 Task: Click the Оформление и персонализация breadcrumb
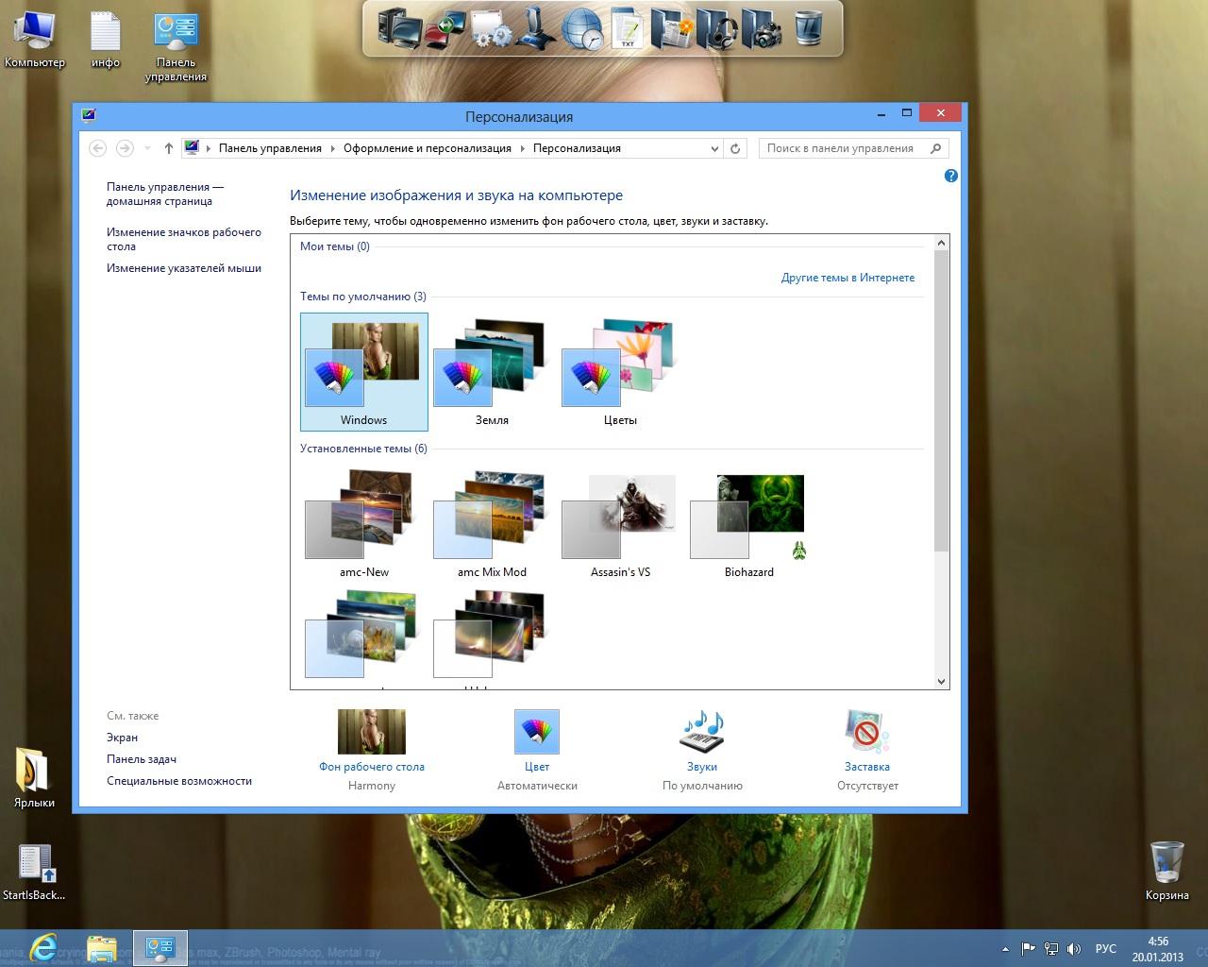tap(427, 148)
